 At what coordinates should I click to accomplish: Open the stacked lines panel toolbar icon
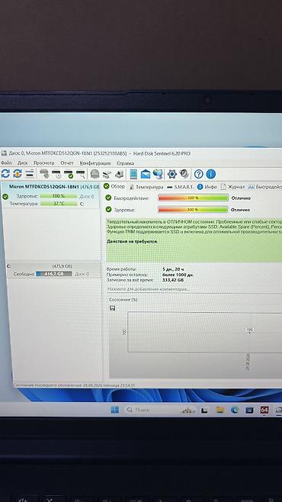[30, 174]
